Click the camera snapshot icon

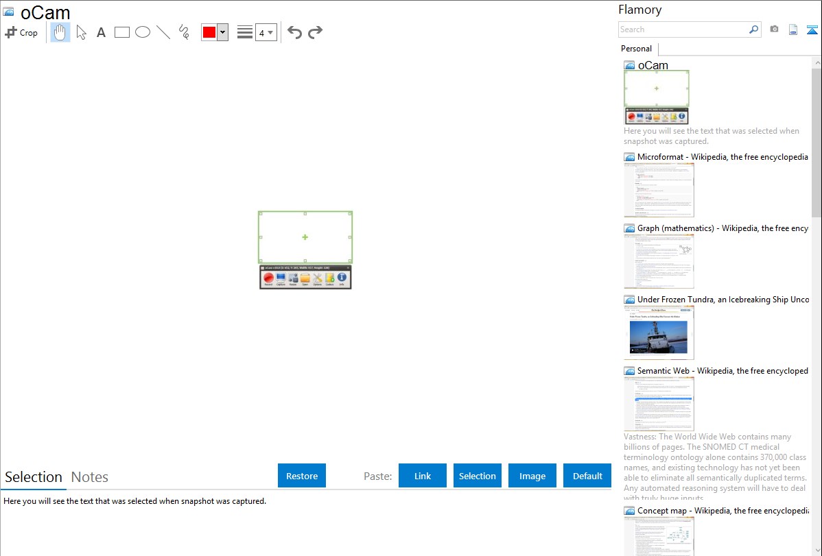click(x=774, y=29)
